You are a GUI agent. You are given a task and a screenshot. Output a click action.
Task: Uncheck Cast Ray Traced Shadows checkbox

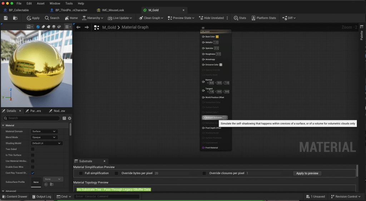point(33,173)
